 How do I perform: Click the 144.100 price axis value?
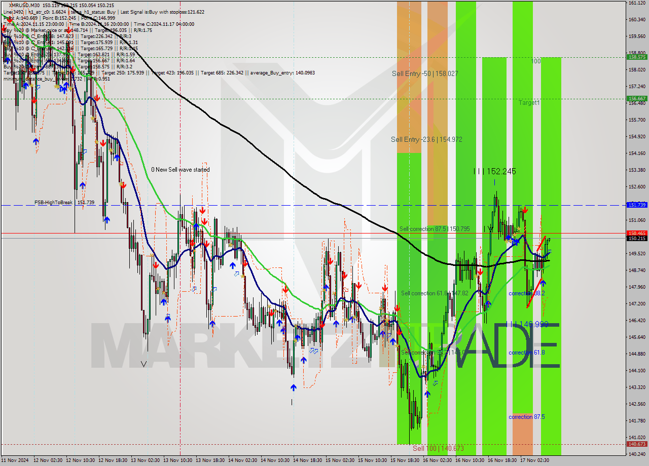(636, 371)
